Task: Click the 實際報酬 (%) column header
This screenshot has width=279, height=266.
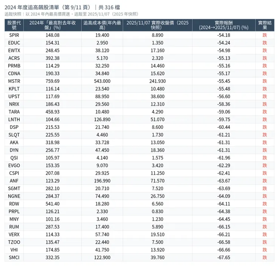Action: pos(224,25)
